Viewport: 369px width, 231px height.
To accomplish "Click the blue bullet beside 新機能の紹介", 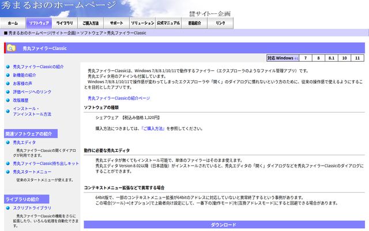I will click(x=7, y=75).
